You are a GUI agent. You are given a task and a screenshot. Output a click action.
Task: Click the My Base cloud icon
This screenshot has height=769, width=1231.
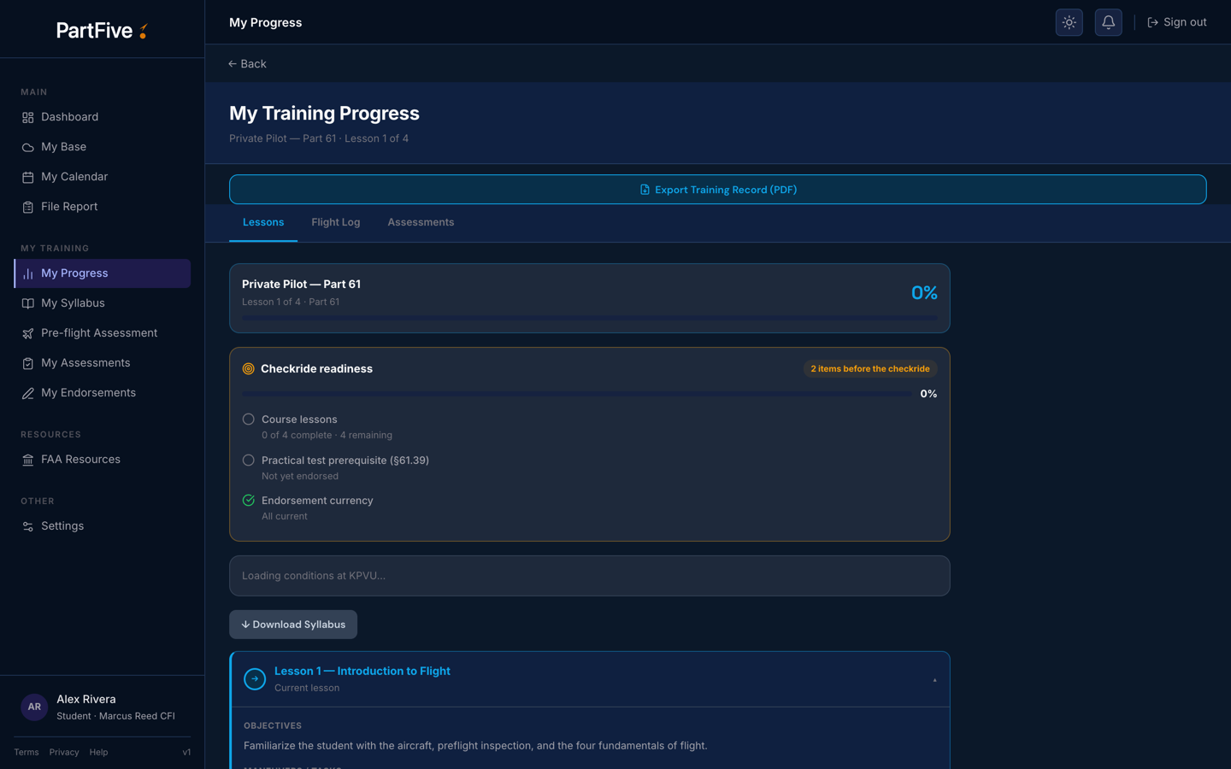pos(28,147)
